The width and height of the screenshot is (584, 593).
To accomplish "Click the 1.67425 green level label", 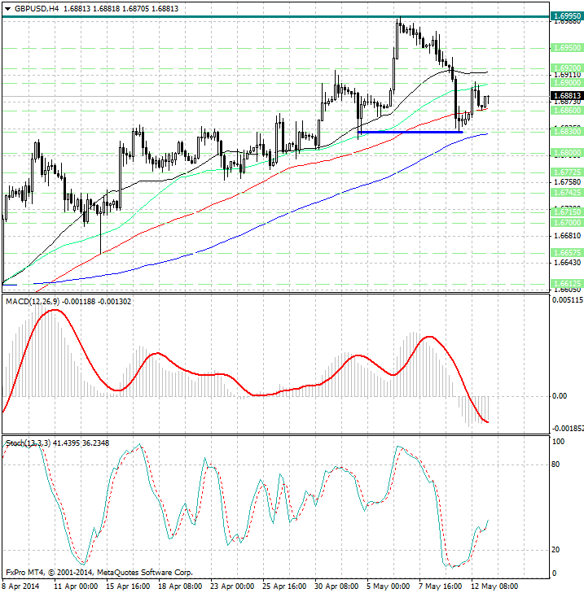I will point(567,193).
